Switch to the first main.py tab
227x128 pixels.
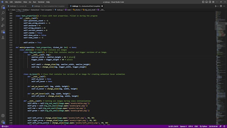[x=18, y=6]
